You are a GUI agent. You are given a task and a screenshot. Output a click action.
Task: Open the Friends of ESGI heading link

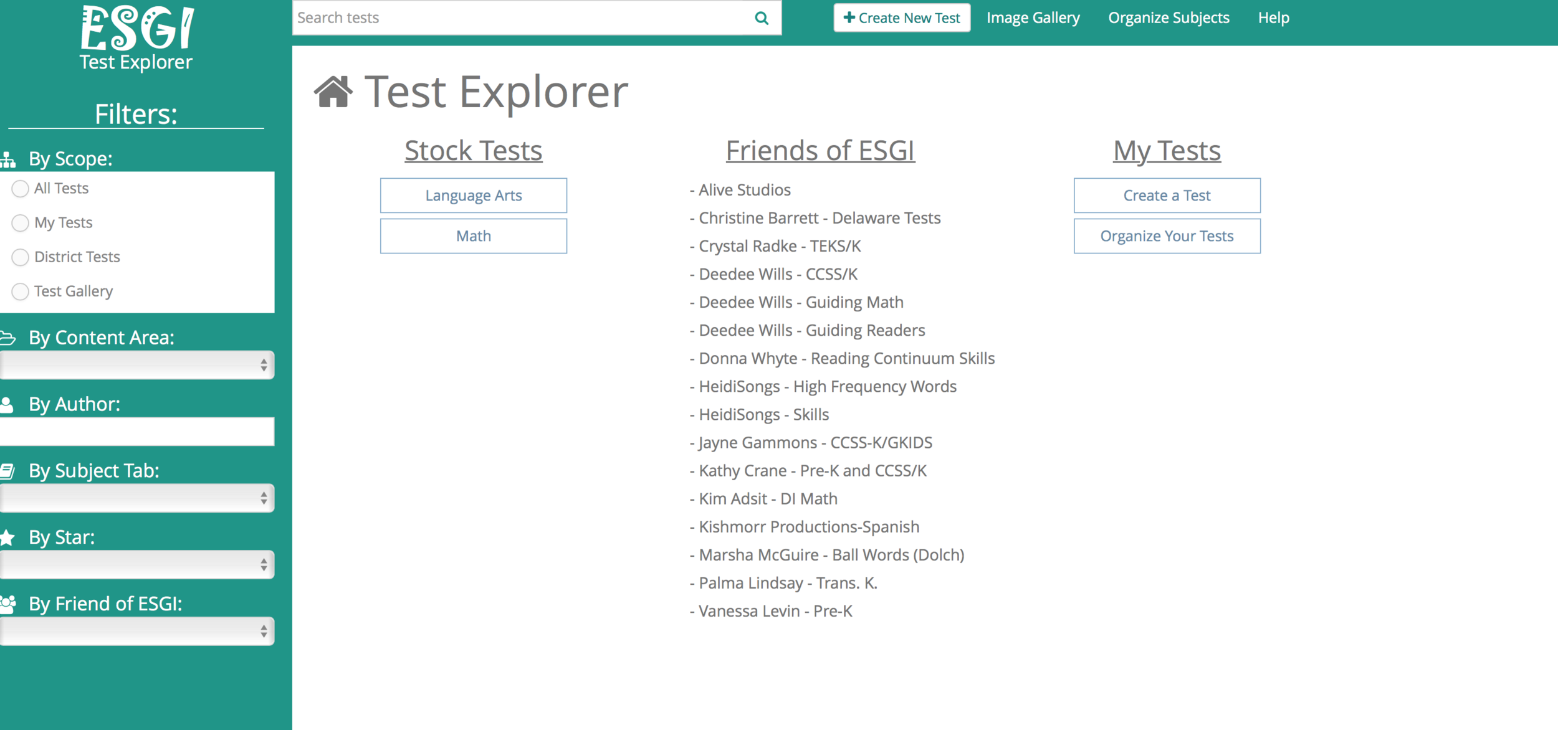click(x=820, y=151)
